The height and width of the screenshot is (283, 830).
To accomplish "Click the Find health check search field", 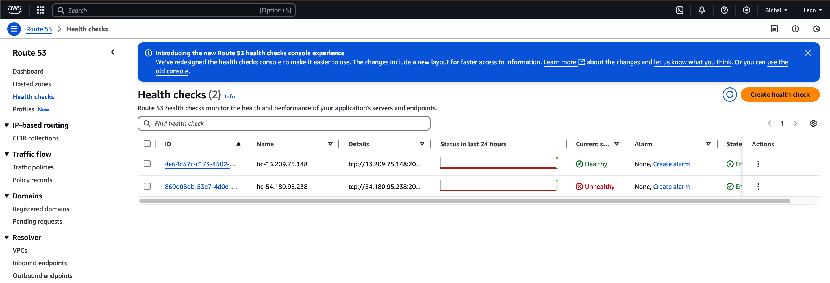I will pyautogui.click(x=284, y=123).
